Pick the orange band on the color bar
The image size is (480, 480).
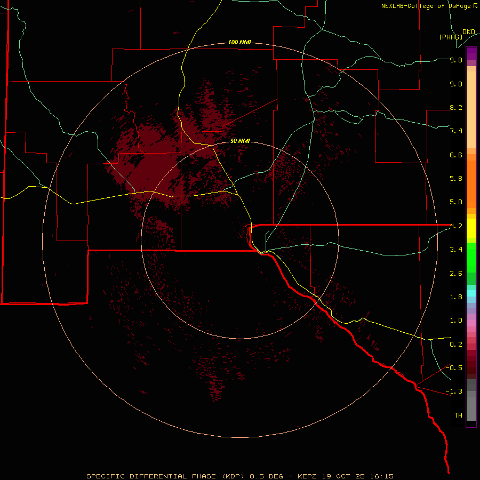(x=471, y=183)
